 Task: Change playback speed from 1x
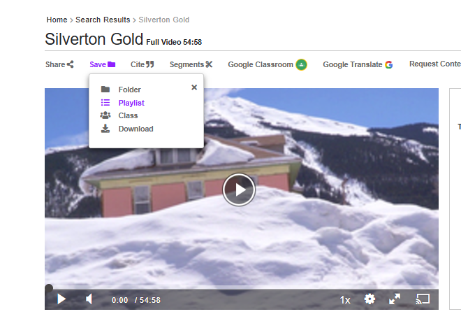tap(345, 300)
